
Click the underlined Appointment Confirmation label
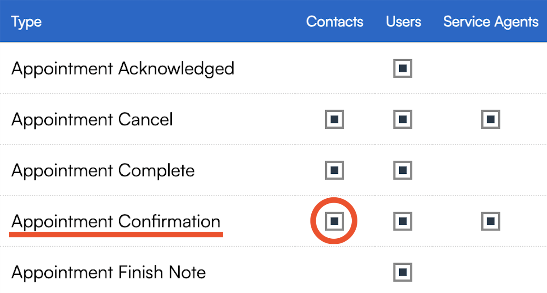(116, 221)
